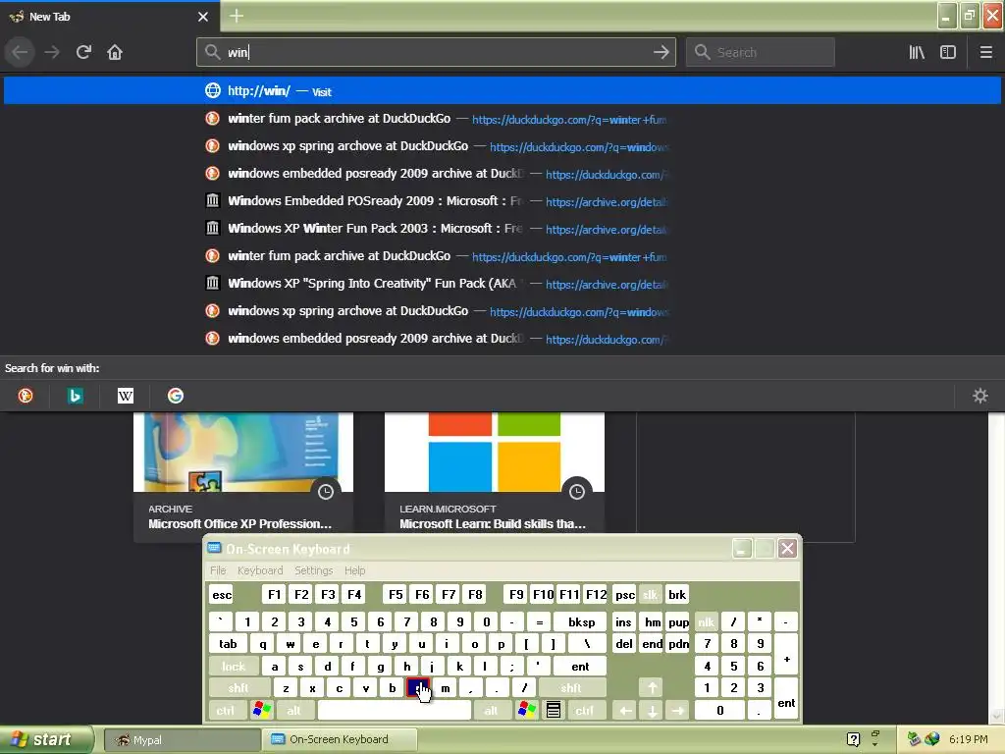Open the File menu in On-Screen Keyboard
The height and width of the screenshot is (754, 1005).
point(218,570)
